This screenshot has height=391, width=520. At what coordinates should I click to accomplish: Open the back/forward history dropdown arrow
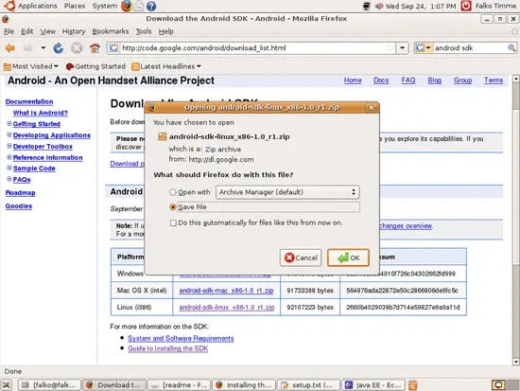pos(43,48)
